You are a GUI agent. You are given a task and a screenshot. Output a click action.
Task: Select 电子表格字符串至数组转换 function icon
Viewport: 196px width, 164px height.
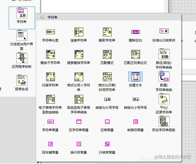(x=51, y=99)
